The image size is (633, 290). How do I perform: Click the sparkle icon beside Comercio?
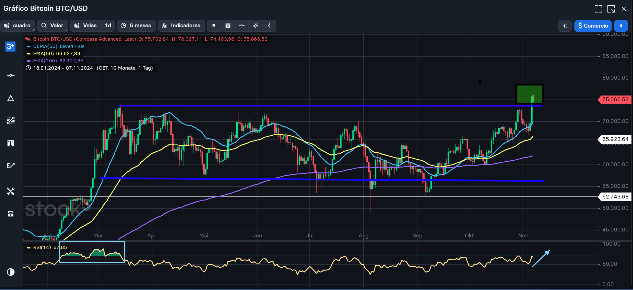(x=565, y=26)
